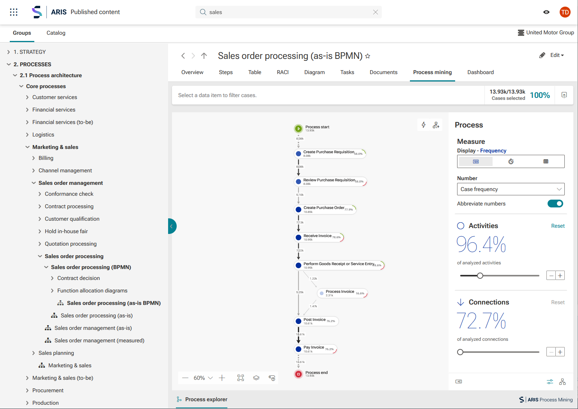The width and height of the screenshot is (578, 409).
Task: Navigate up one level with the up arrow icon
Action: click(204, 56)
